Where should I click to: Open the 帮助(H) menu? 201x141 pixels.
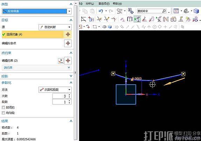[x=117, y=3]
